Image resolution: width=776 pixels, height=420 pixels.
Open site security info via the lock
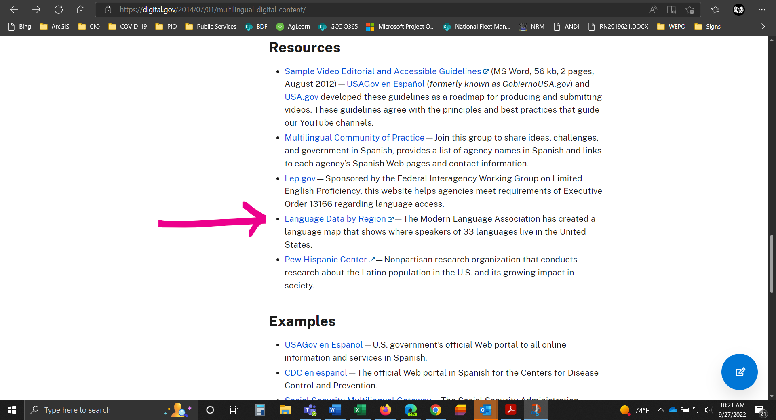tap(108, 10)
